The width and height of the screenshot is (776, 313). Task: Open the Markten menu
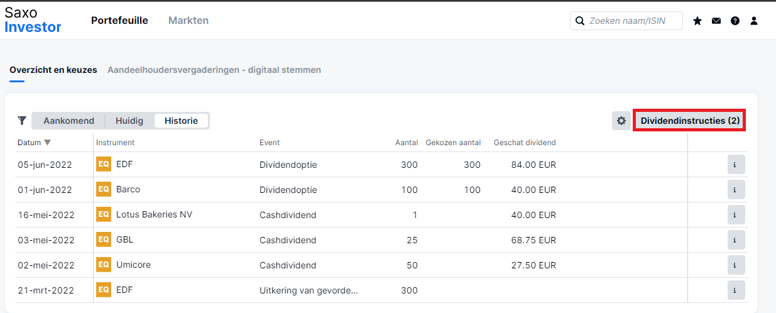click(x=189, y=20)
